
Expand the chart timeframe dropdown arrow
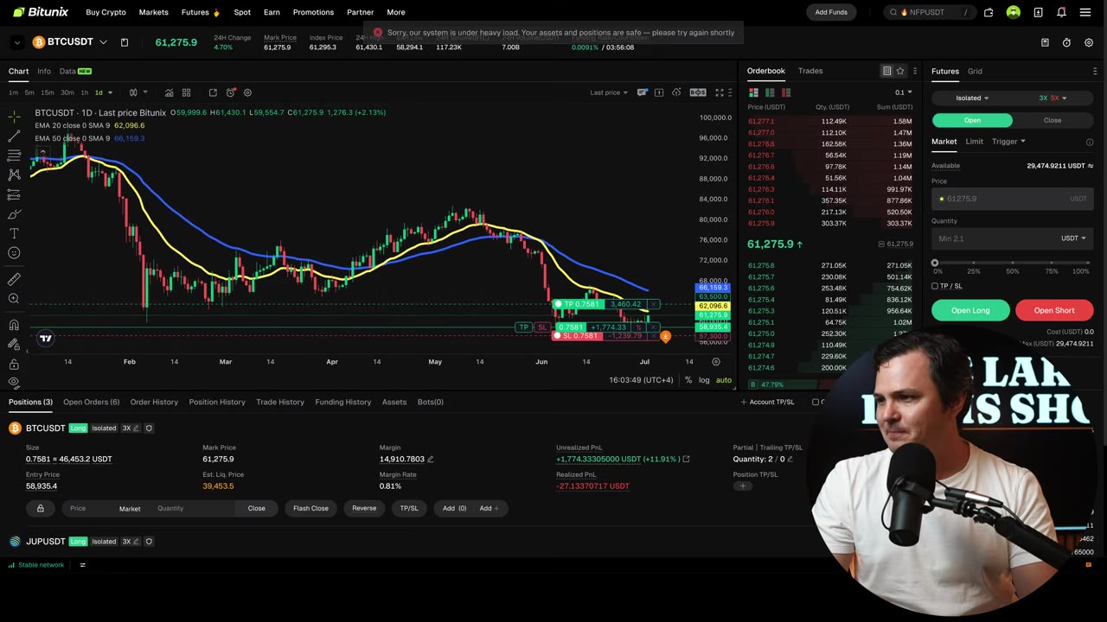coord(110,92)
